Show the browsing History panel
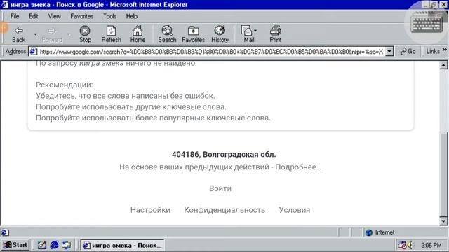Screen dimensions: 449x252 click(220, 34)
